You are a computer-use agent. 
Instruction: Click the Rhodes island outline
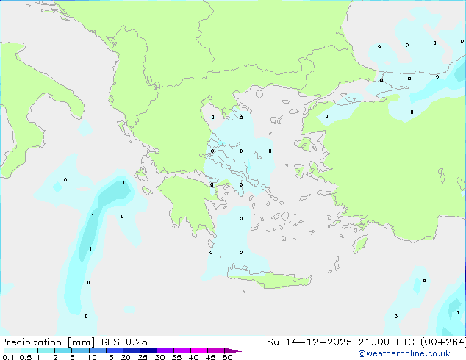360,244
